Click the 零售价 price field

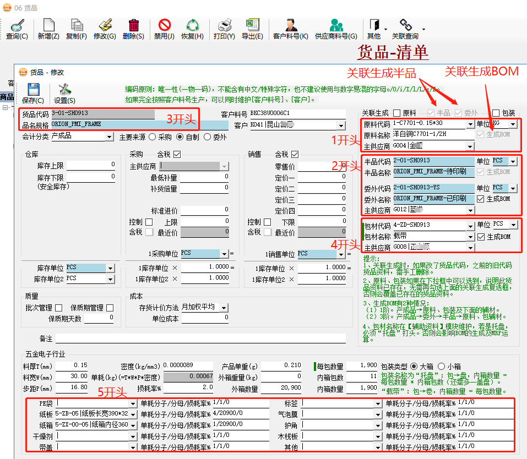coord(322,166)
